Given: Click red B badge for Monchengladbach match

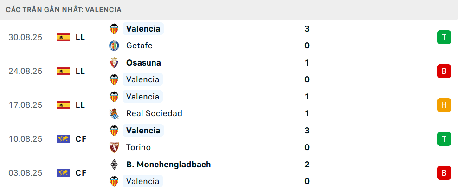Looking at the screenshot, I should click(x=444, y=173).
